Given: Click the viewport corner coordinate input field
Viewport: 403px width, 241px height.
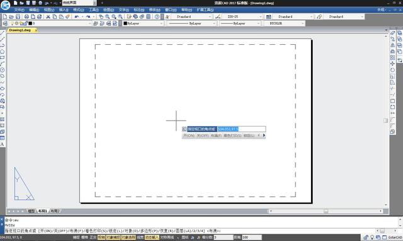Looking at the screenshot, I should (x=242, y=129).
